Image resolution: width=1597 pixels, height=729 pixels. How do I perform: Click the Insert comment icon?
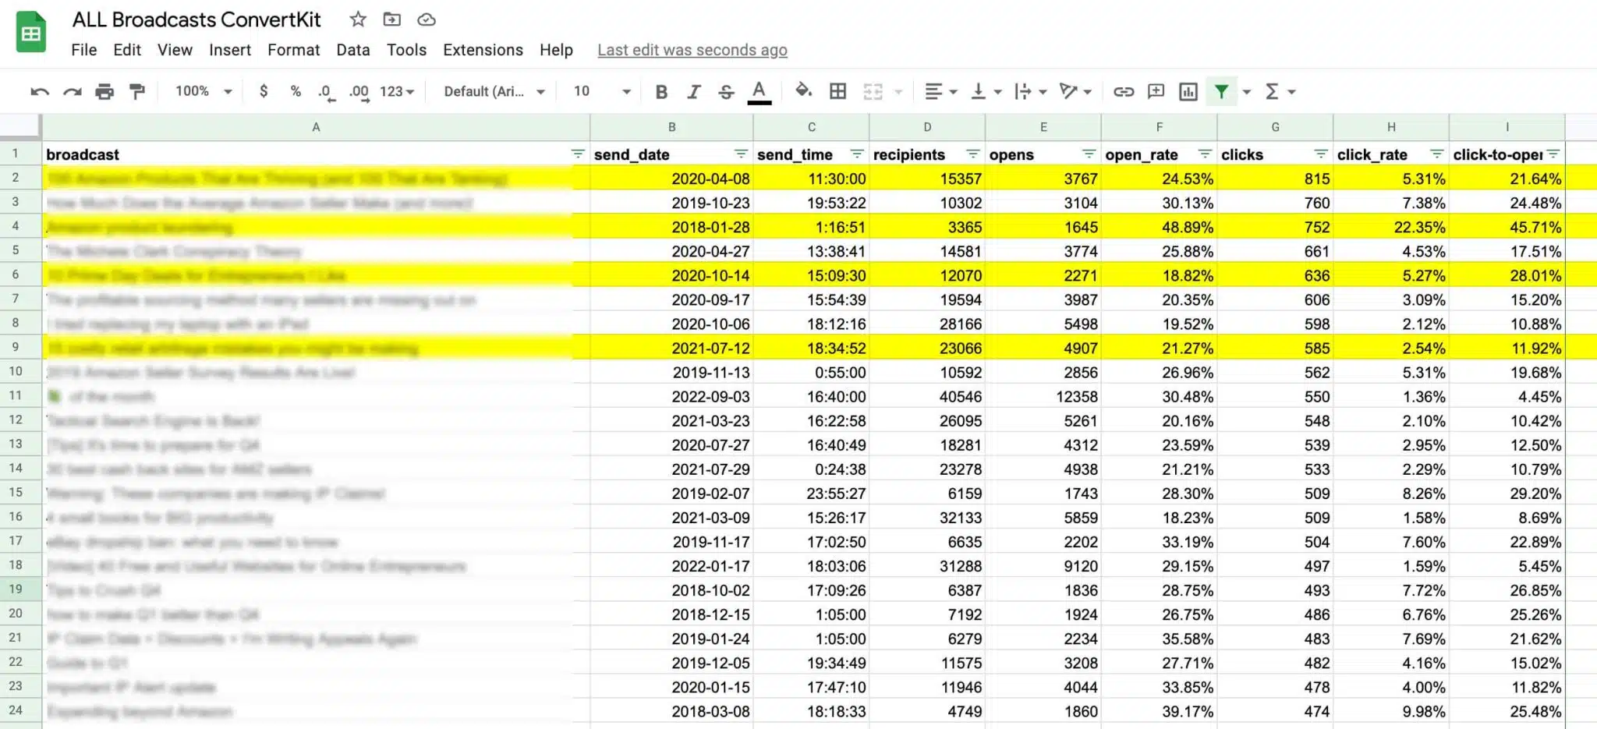(1156, 92)
